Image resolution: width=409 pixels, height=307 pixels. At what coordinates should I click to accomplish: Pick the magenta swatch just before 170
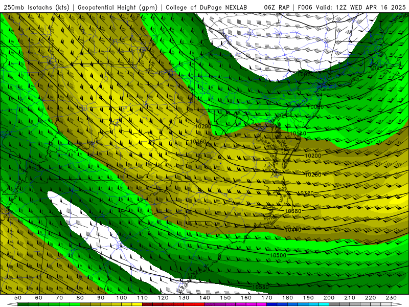(x=261, y=304)
